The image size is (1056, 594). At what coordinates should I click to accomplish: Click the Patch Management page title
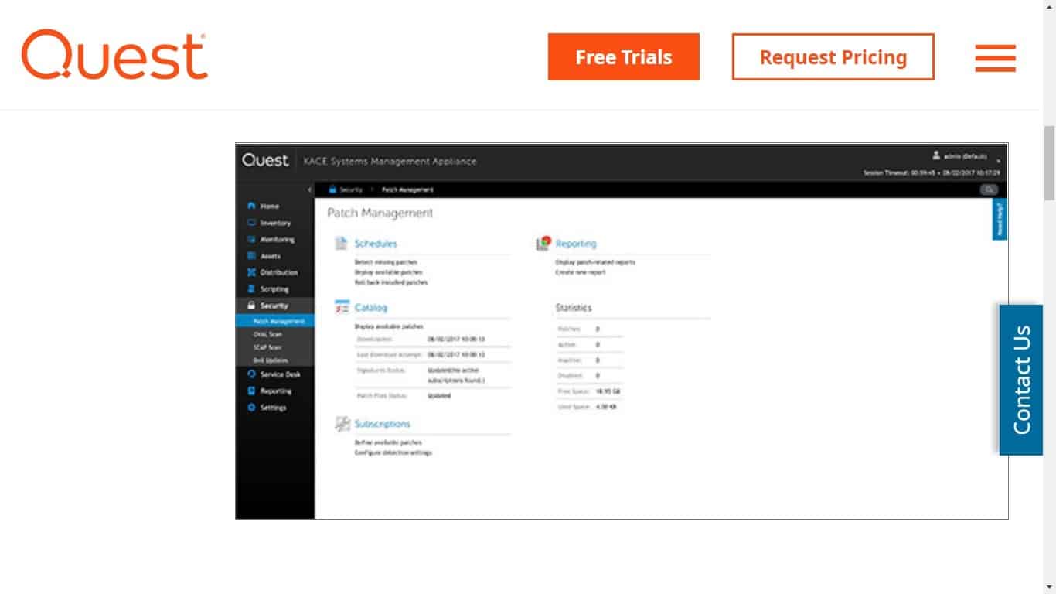click(x=380, y=213)
